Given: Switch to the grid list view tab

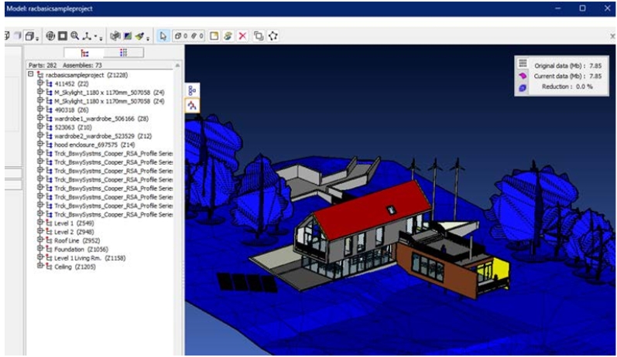Looking at the screenshot, I should tap(124, 53).
